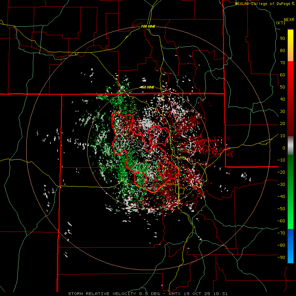Select the -30 value on the velocity scale
The height and width of the screenshot is (296, 296).
pyautogui.click(x=281, y=185)
